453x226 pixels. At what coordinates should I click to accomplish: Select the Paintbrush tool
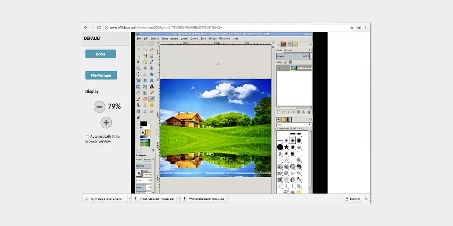138,99
